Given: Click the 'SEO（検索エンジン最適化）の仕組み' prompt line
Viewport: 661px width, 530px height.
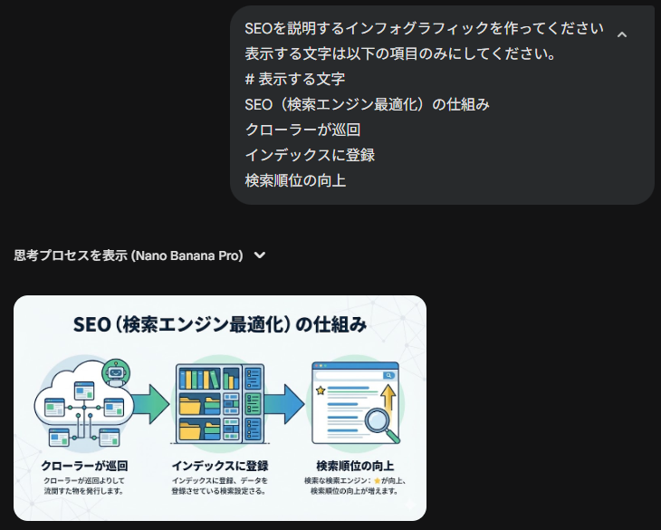Looking at the screenshot, I should 367,104.
